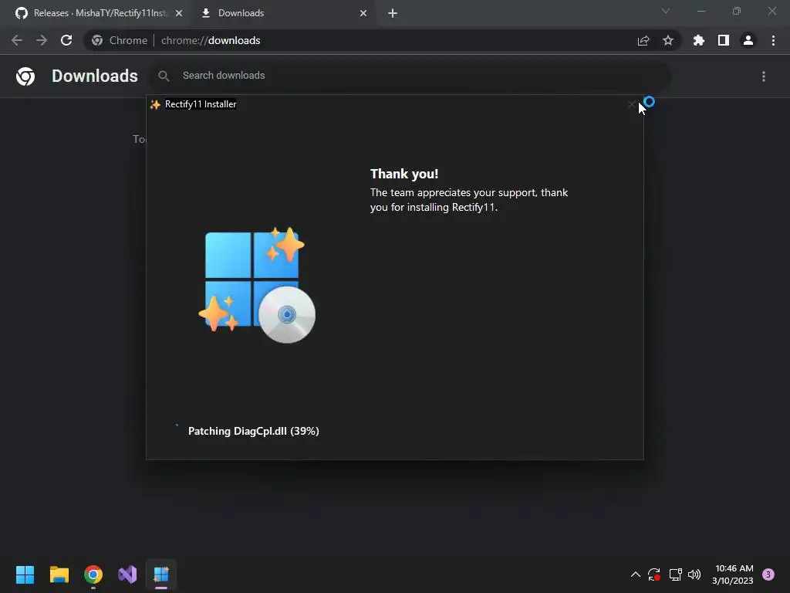This screenshot has width=790, height=593.
Task: Share this page icon in address bar
Action: (643, 40)
